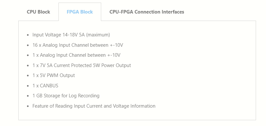The width and height of the screenshot is (266, 126).
Task: Select the FPGA Block tab
Action: point(80,12)
